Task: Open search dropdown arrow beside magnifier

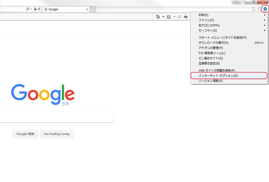Action: (x=31, y=9)
